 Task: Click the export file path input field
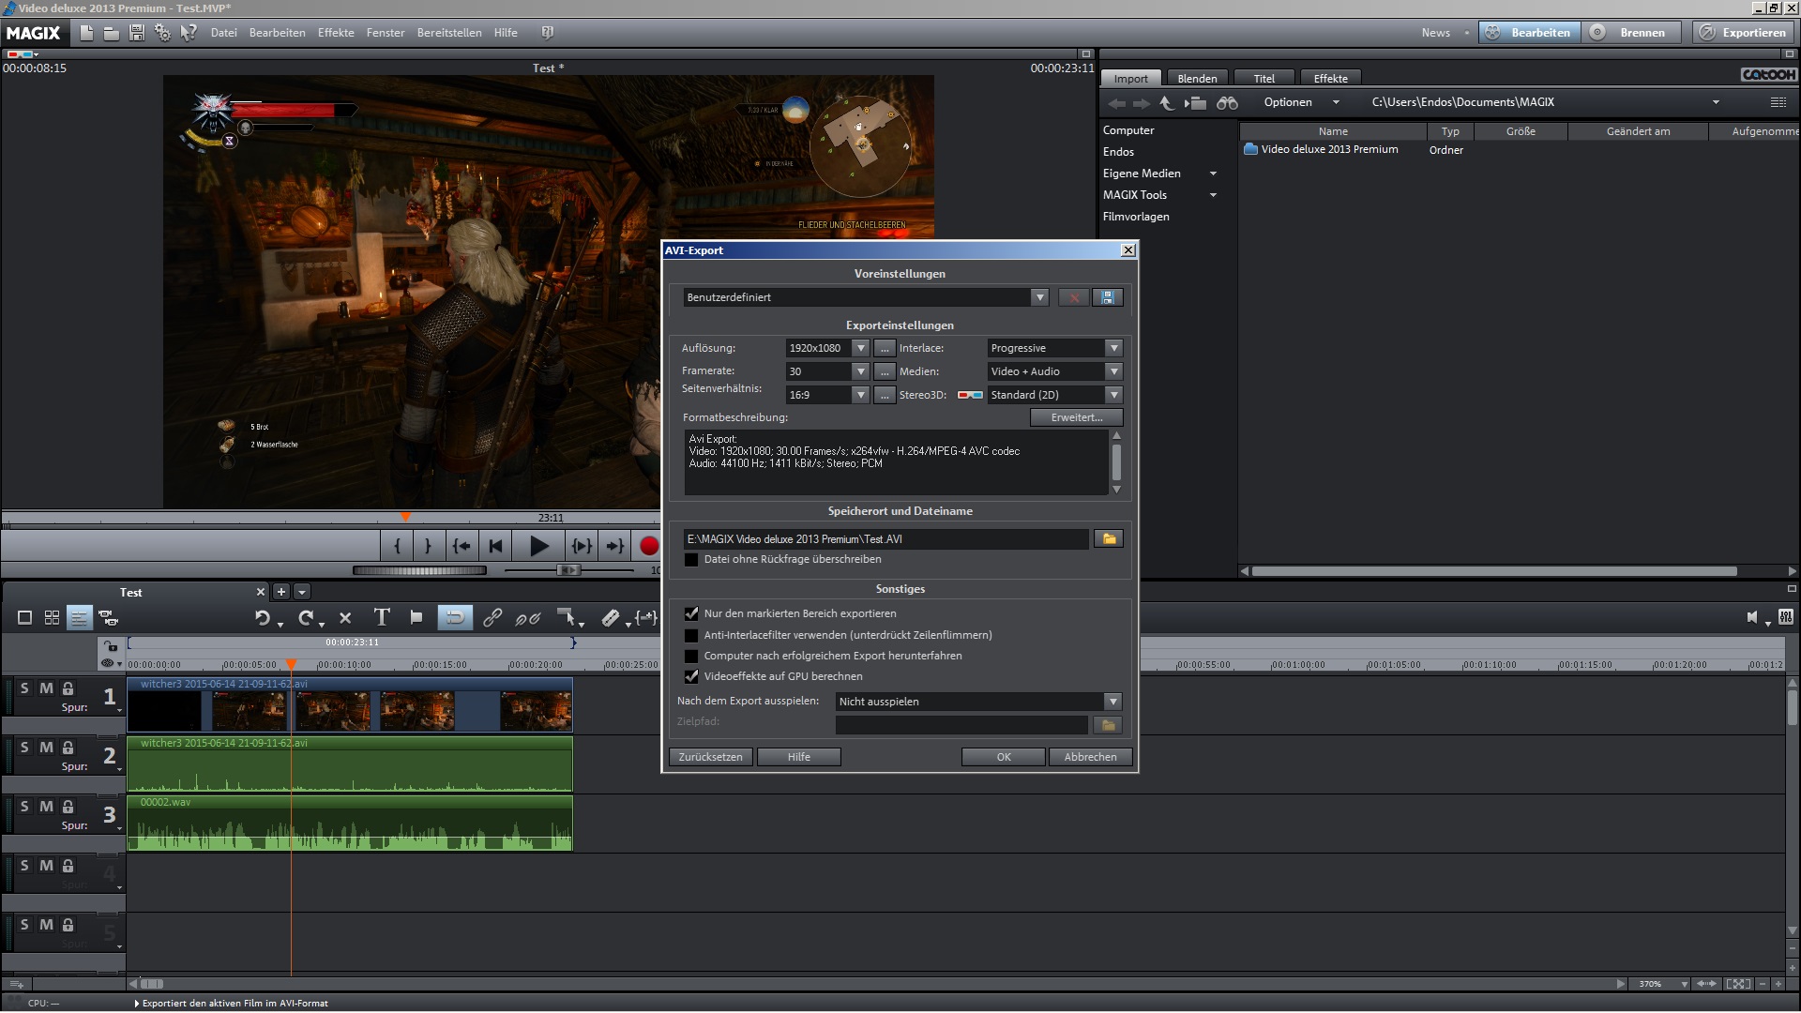point(886,539)
